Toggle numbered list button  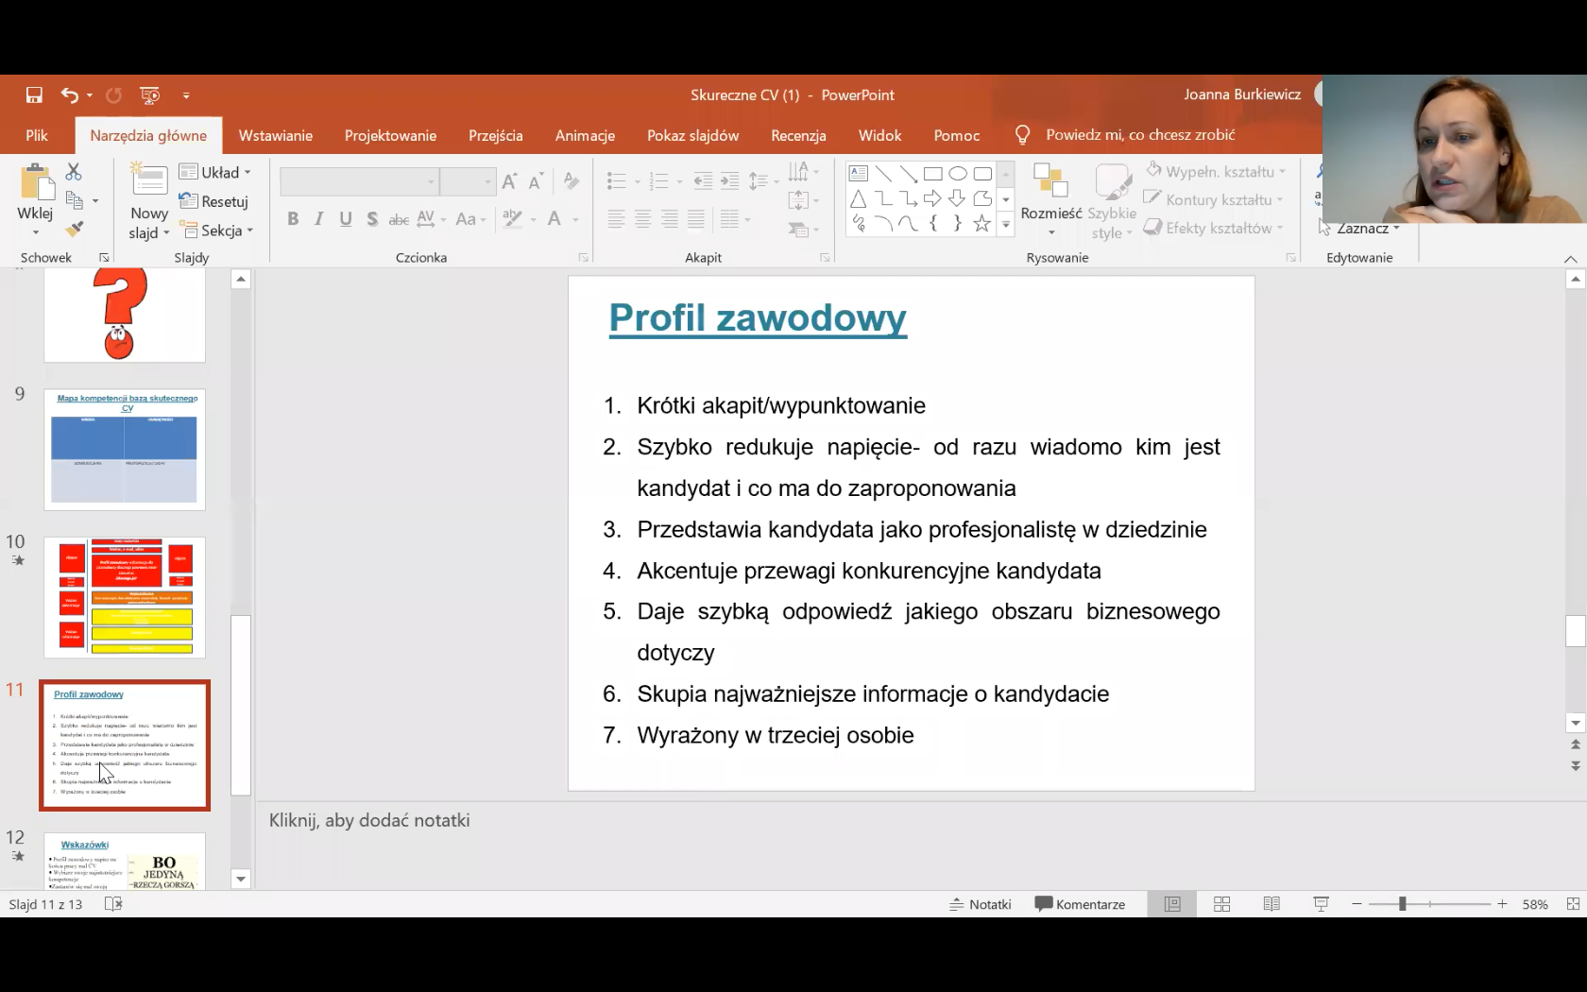click(x=659, y=180)
